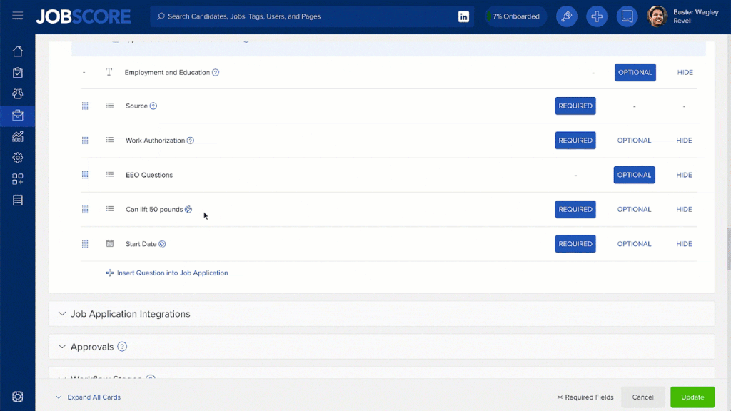
Task: Click the LinkedIn icon in search bar
Action: click(463, 16)
